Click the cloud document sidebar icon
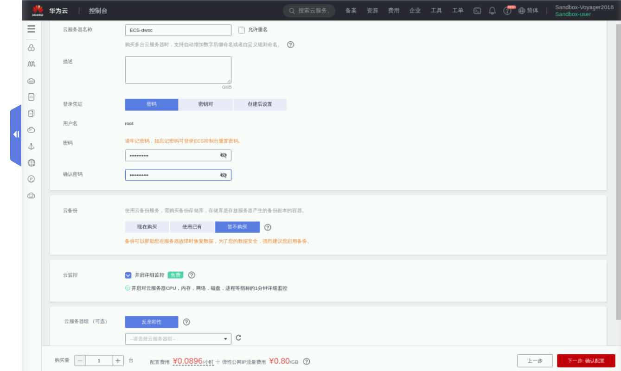Screen dimensions: 621x371 [x=31, y=97]
